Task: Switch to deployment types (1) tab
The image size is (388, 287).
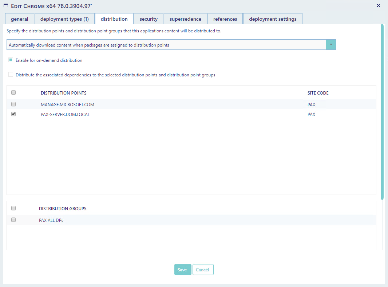Action: [64, 19]
